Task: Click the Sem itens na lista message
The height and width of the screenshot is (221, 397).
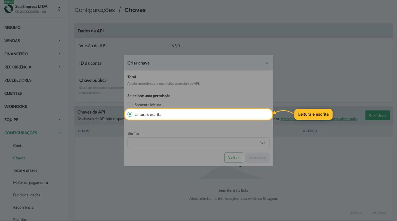Action: point(233,190)
